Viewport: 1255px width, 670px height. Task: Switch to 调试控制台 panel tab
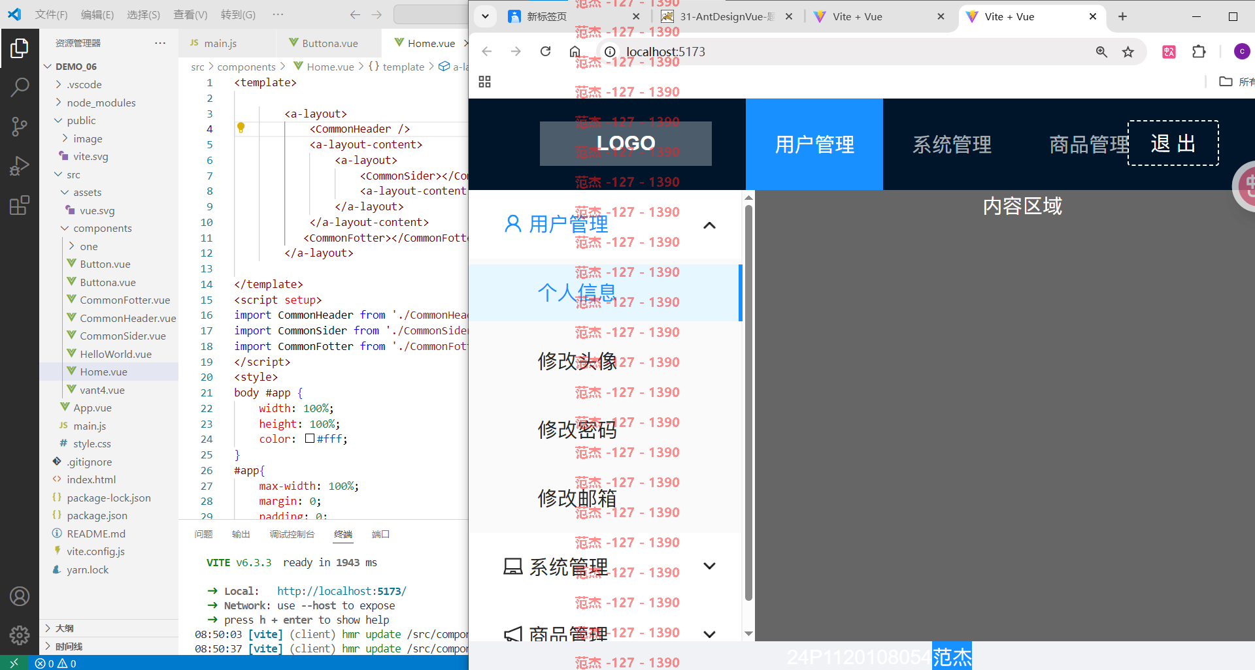point(292,534)
